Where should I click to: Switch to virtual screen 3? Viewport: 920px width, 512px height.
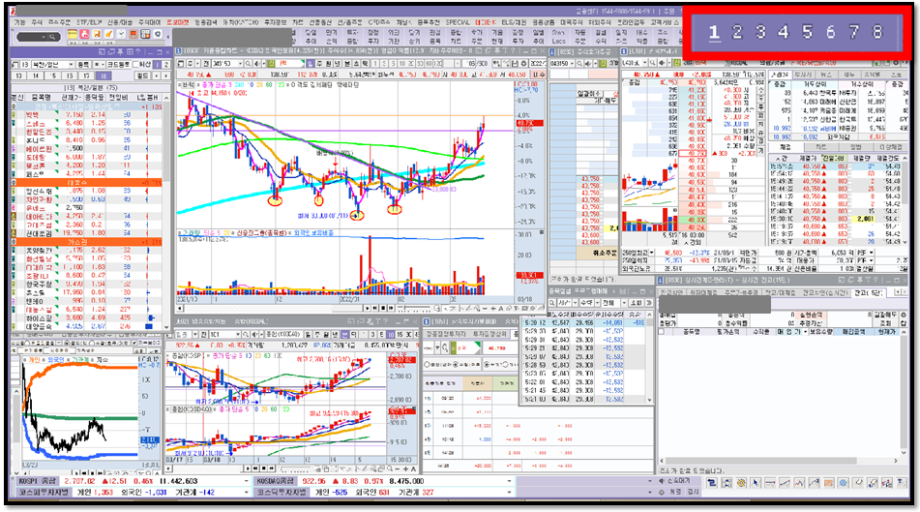[x=760, y=32]
